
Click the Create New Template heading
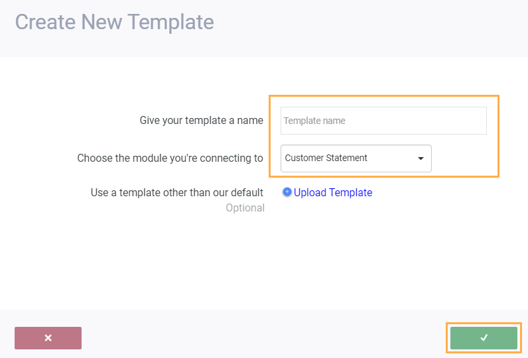click(x=114, y=22)
